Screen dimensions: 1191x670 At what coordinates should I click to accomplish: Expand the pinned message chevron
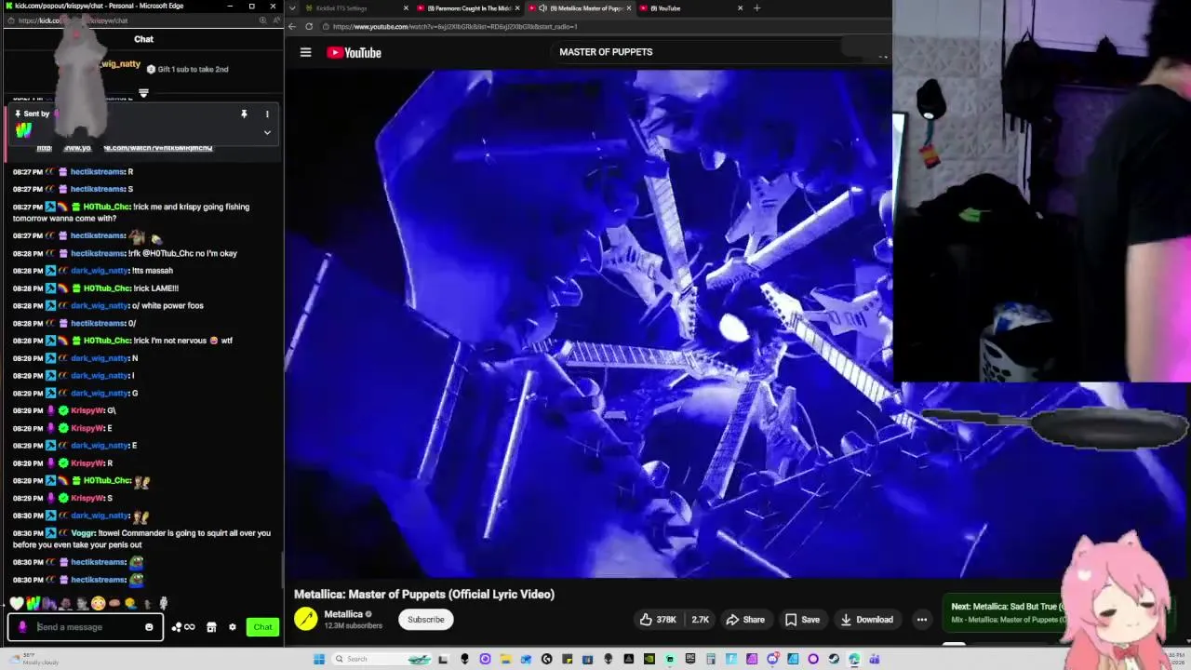pos(267,133)
